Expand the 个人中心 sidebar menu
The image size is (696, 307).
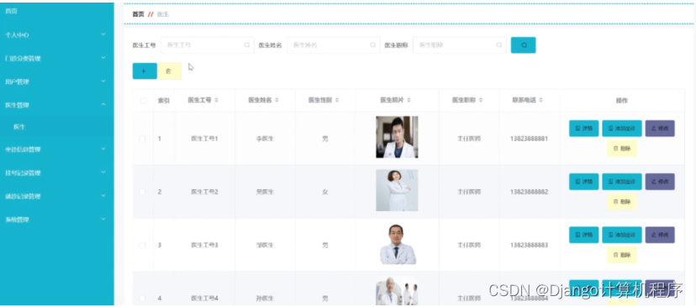pyautogui.click(x=57, y=34)
